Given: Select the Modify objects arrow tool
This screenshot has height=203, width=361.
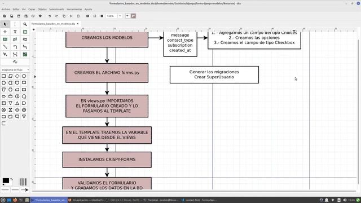Looking at the screenshot, I should [5, 24].
